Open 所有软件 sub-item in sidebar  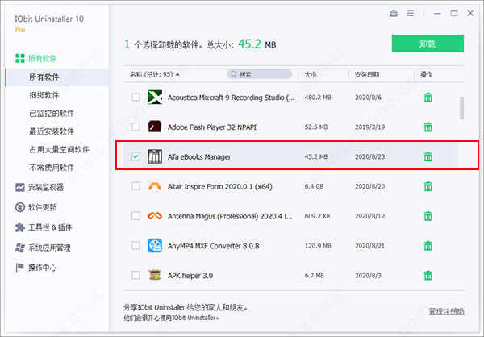tap(57, 77)
